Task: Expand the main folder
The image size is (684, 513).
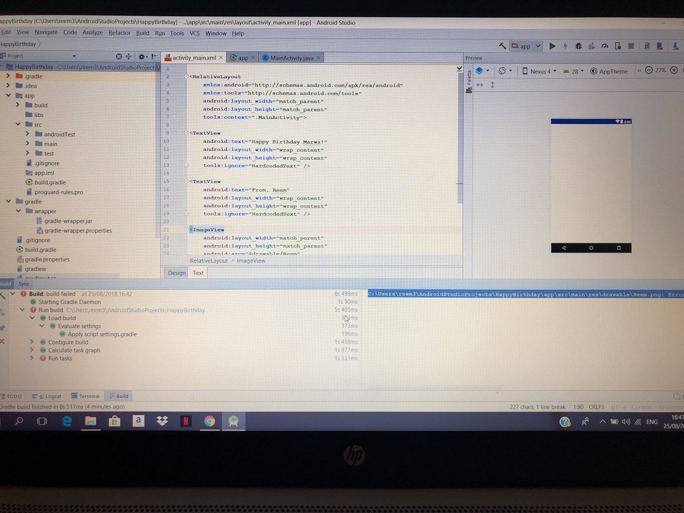Action: coord(27,144)
